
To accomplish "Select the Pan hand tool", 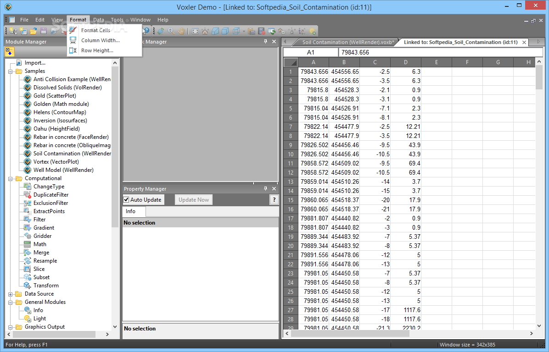I will [181, 31].
